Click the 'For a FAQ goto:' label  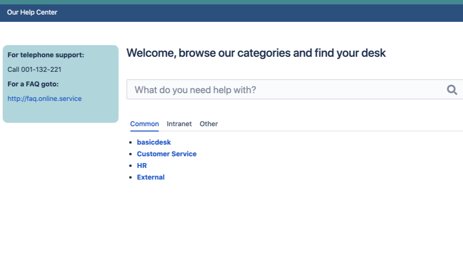pos(33,84)
